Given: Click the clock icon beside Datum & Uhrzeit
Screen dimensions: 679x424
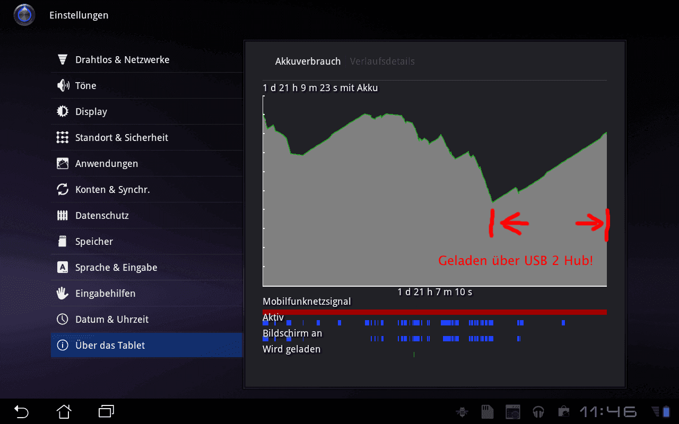Looking at the screenshot, I should 63,319.
